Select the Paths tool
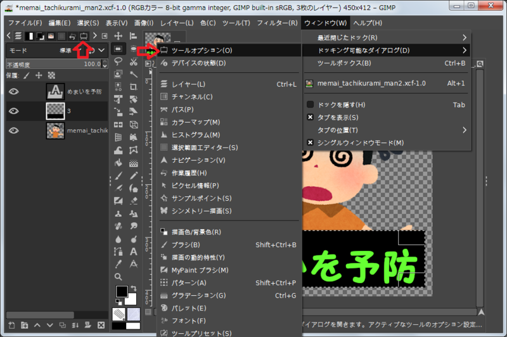This screenshot has height=337, width=507. [118, 251]
